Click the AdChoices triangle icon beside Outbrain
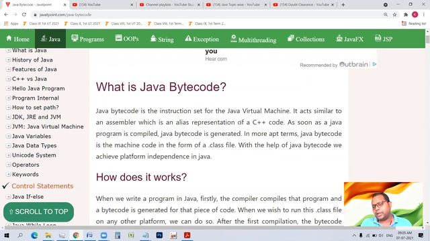Viewport: 430px width, 241px height. click(x=374, y=64)
